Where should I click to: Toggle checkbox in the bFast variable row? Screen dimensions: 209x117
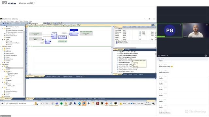[x=140, y=36]
